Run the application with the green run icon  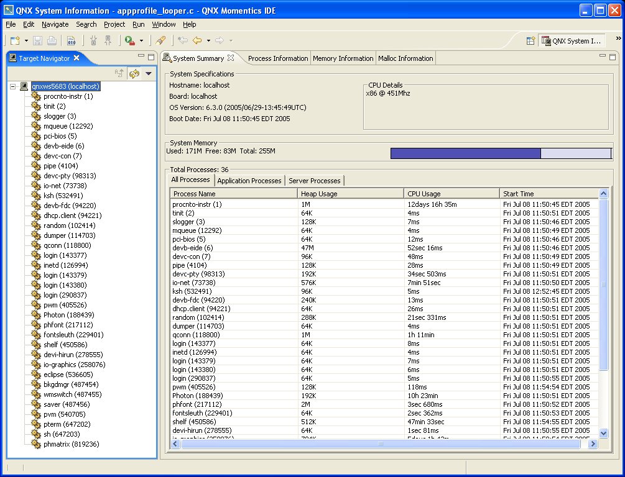(129, 40)
